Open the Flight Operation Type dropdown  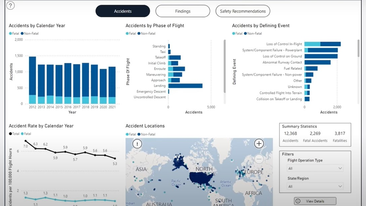315,168
